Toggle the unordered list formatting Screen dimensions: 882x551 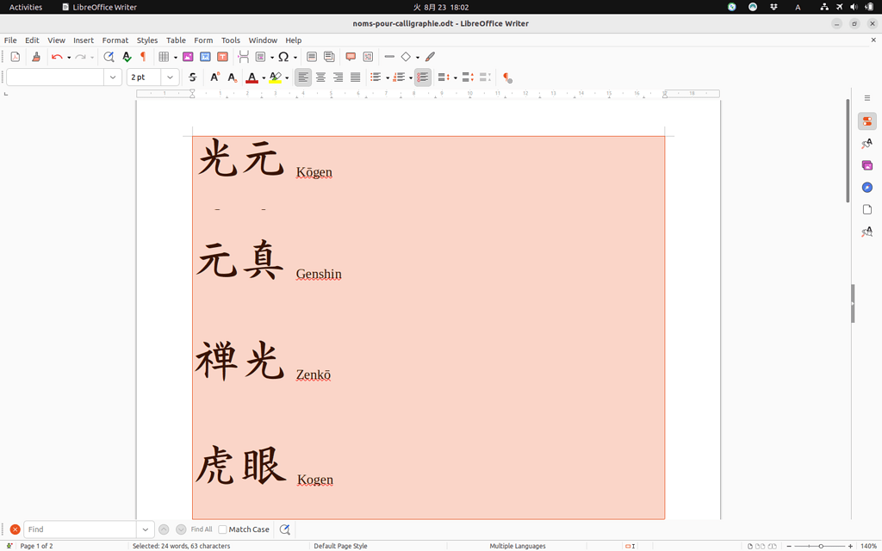coord(376,77)
